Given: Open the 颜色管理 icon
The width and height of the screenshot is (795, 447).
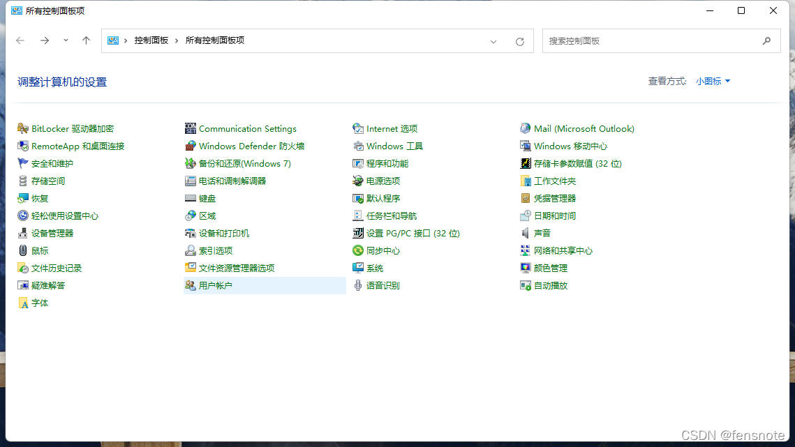Looking at the screenshot, I should pyautogui.click(x=526, y=268).
